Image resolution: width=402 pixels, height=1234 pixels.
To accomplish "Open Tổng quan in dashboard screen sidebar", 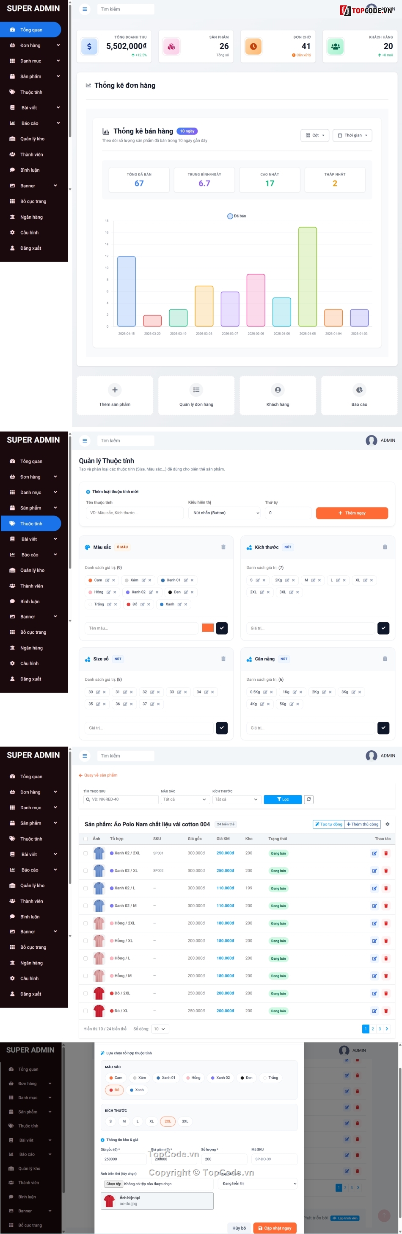I will pos(31,30).
